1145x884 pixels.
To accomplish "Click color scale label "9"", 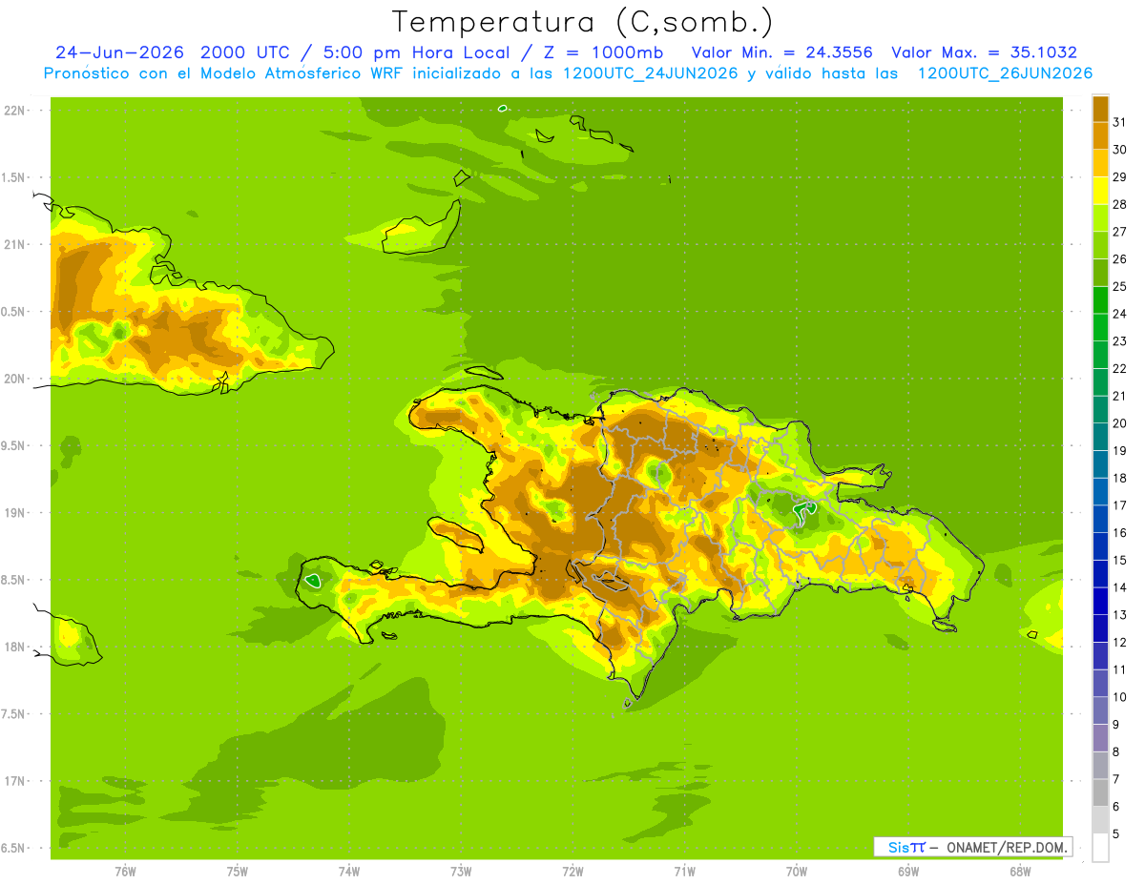I will click(x=1116, y=725).
